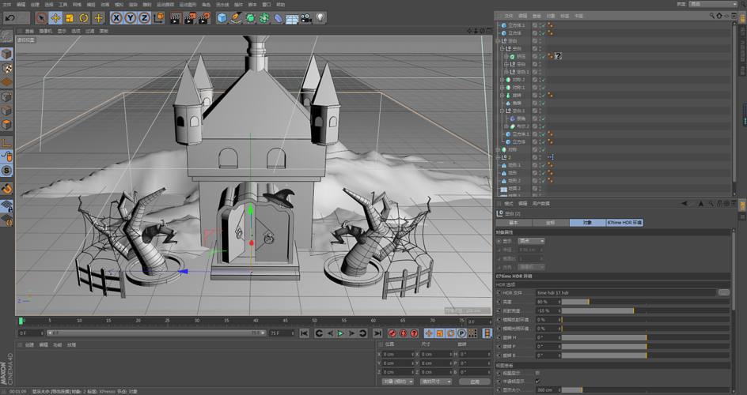Click the browse button beside HDR 文件
This screenshot has width=747, height=395.
coord(723,292)
